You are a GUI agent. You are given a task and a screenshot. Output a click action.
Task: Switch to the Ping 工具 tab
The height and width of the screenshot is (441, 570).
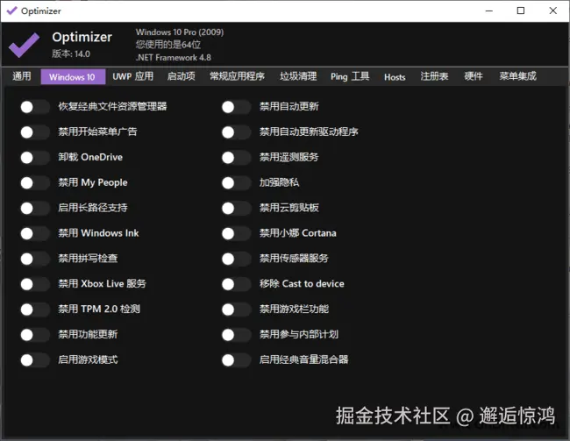pyautogui.click(x=350, y=76)
